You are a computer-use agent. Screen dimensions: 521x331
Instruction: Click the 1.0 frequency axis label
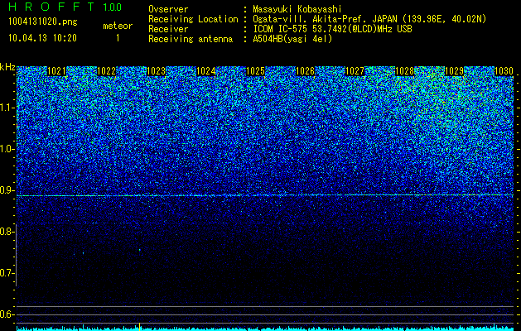(x=7, y=149)
